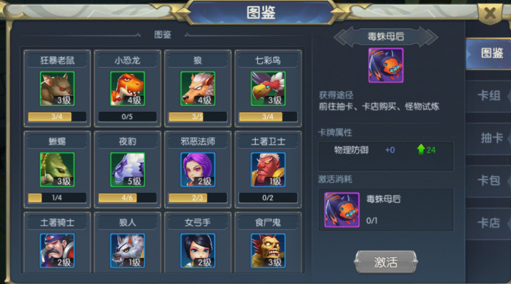
Task: Select the 邪恶法师 purple-haired mage icon
Action: pyautogui.click(x=198, y=170)
